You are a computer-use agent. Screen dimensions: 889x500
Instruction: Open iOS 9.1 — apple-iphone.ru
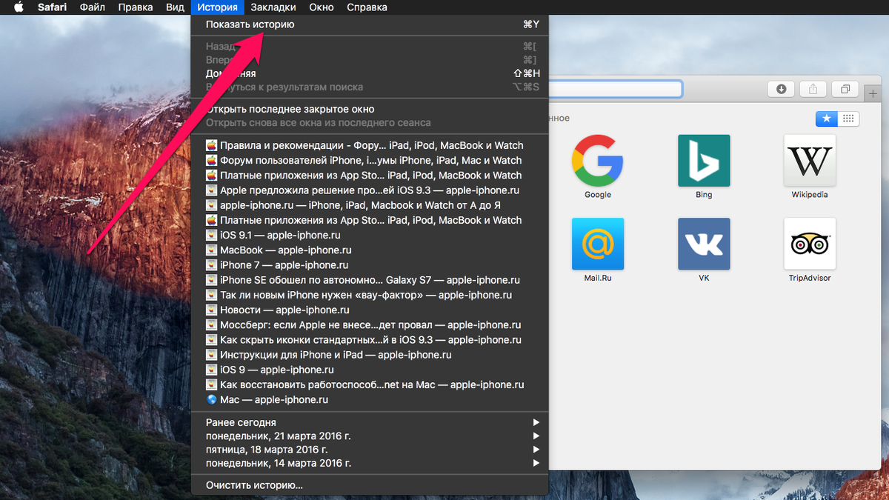point(370,235)
